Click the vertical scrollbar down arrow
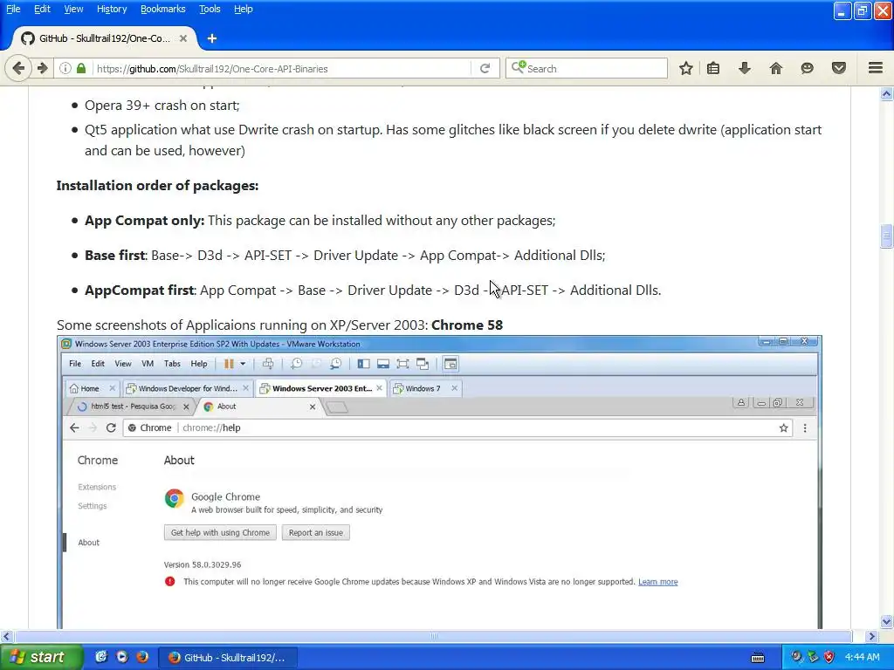The height and width of the screenshot is (670, 894). click(887, 621)
